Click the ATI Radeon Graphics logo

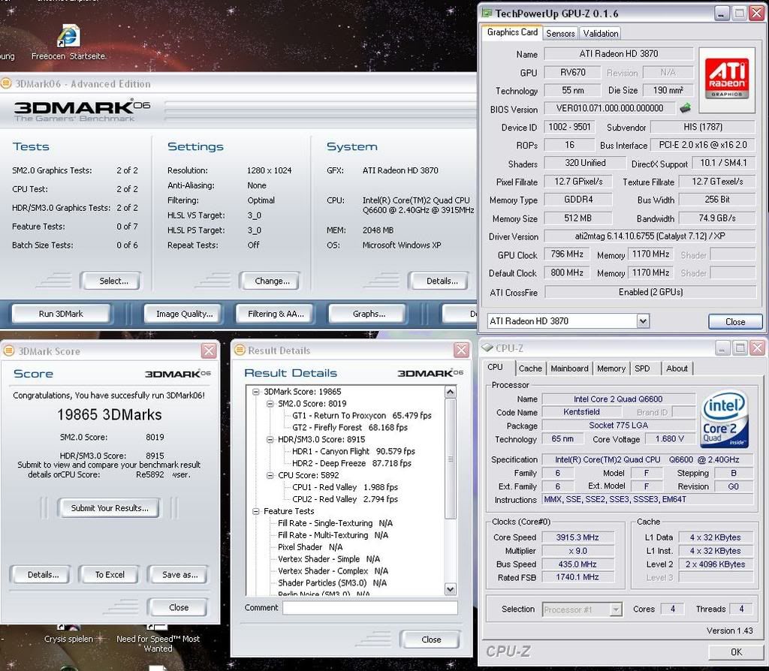[x=727, y=78]
